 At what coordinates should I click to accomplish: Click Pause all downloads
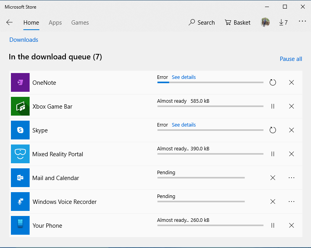tap(291, 59)
